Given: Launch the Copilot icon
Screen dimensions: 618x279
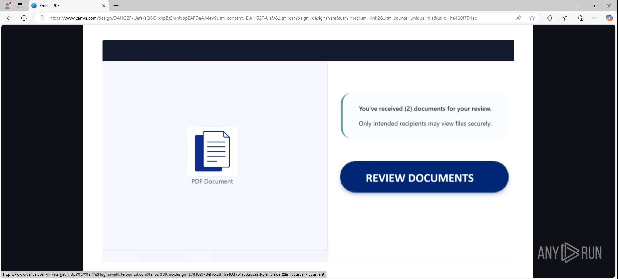Looking at the screenshot, I should 609,18.
